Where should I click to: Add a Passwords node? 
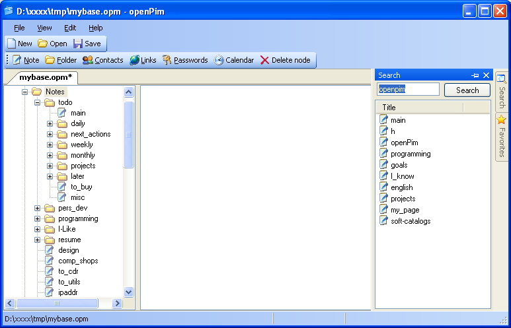pos(185,60)
